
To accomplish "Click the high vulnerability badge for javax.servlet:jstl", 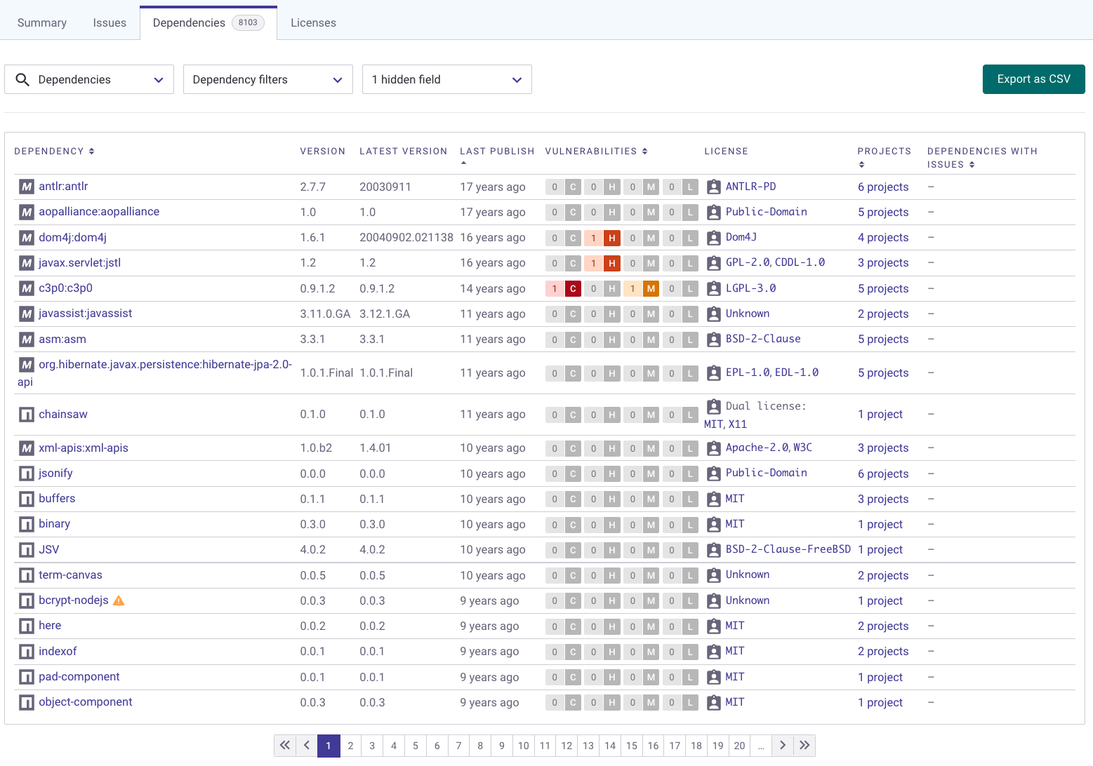I will point(602,263).
